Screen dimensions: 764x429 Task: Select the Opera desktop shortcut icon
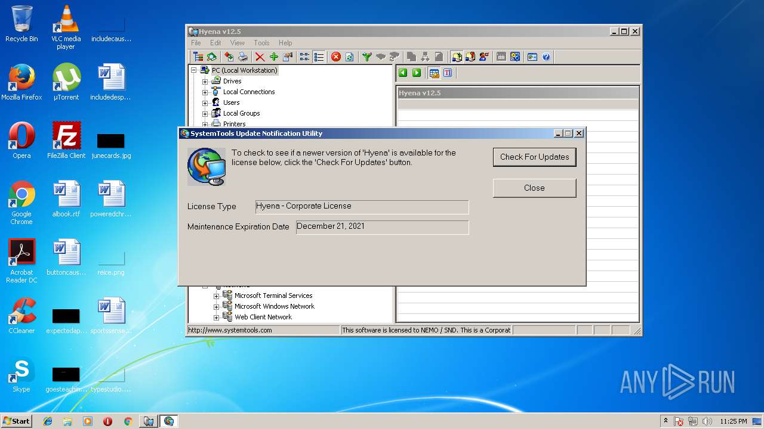pos(21,140)
